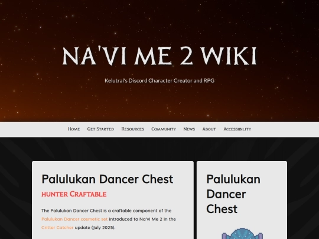Click the sidebar Palulukan Dancer Chest infobox title
This screenshot has width=319, height=239.
[233, 194]
